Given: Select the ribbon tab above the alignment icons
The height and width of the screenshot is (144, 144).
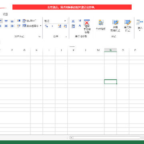Looking at the screenshot, I should coord(6,14).
